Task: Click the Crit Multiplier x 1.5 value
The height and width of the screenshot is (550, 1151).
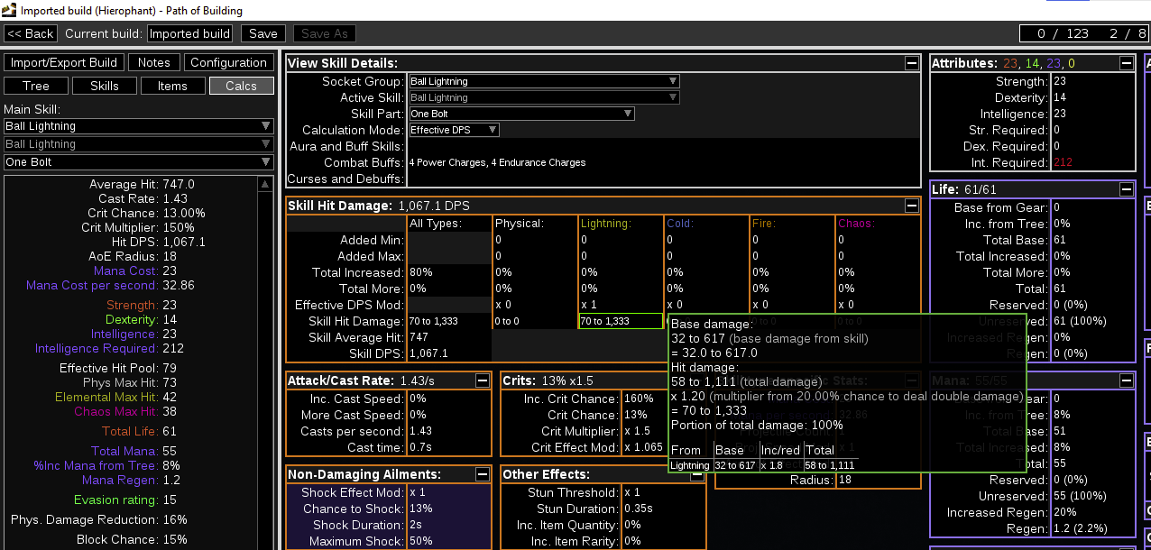Action: 637,431
